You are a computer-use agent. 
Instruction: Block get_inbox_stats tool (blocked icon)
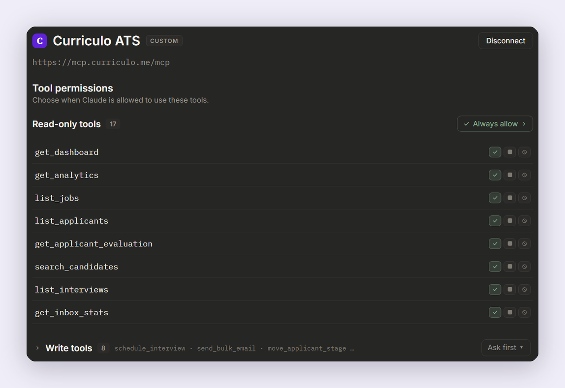pos(524,312)
